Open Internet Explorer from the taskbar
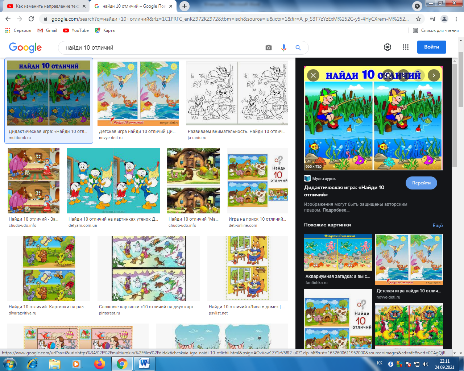Screen dimensions: 464x371 [x=33, y=363]
